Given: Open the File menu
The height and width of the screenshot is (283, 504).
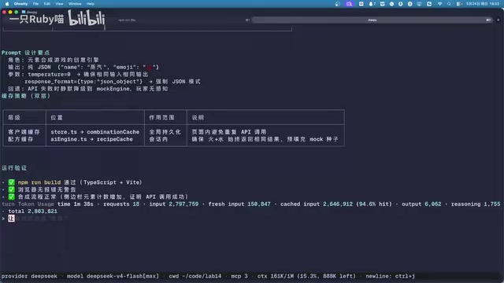Looking at the screenshot, I should coord(35,4).
